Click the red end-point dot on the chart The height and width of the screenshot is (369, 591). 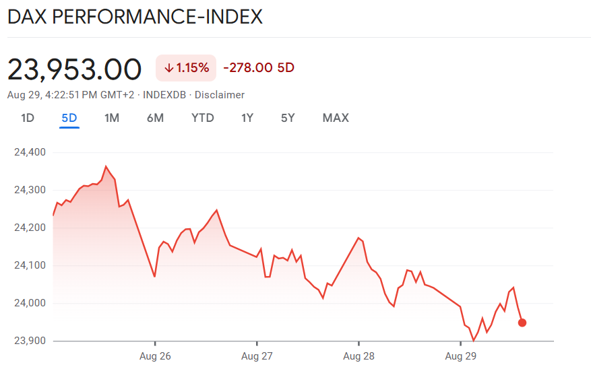pyautogui.click(x=522, y=323)
